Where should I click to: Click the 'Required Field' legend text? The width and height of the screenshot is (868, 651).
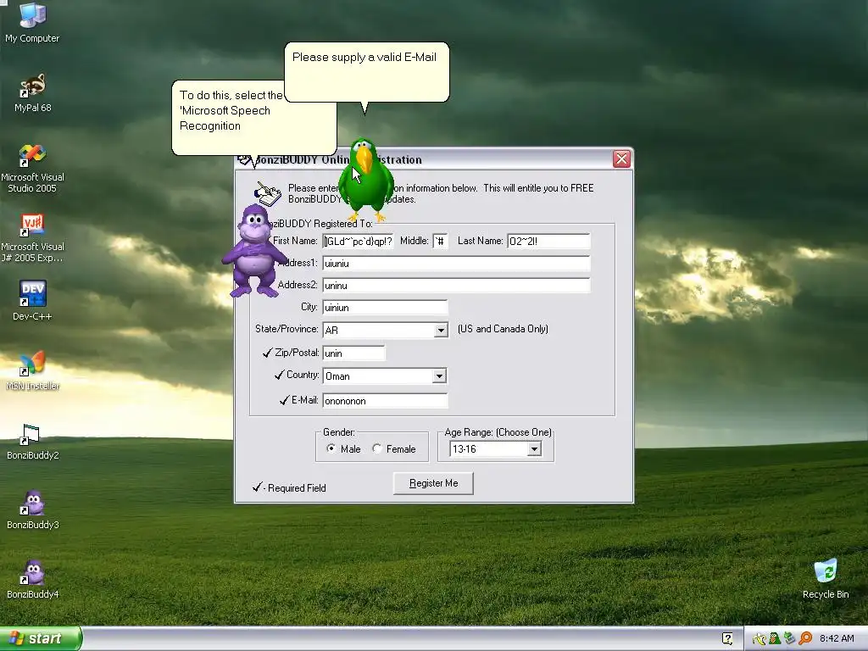pyautogui.click(x=297, y=488)
